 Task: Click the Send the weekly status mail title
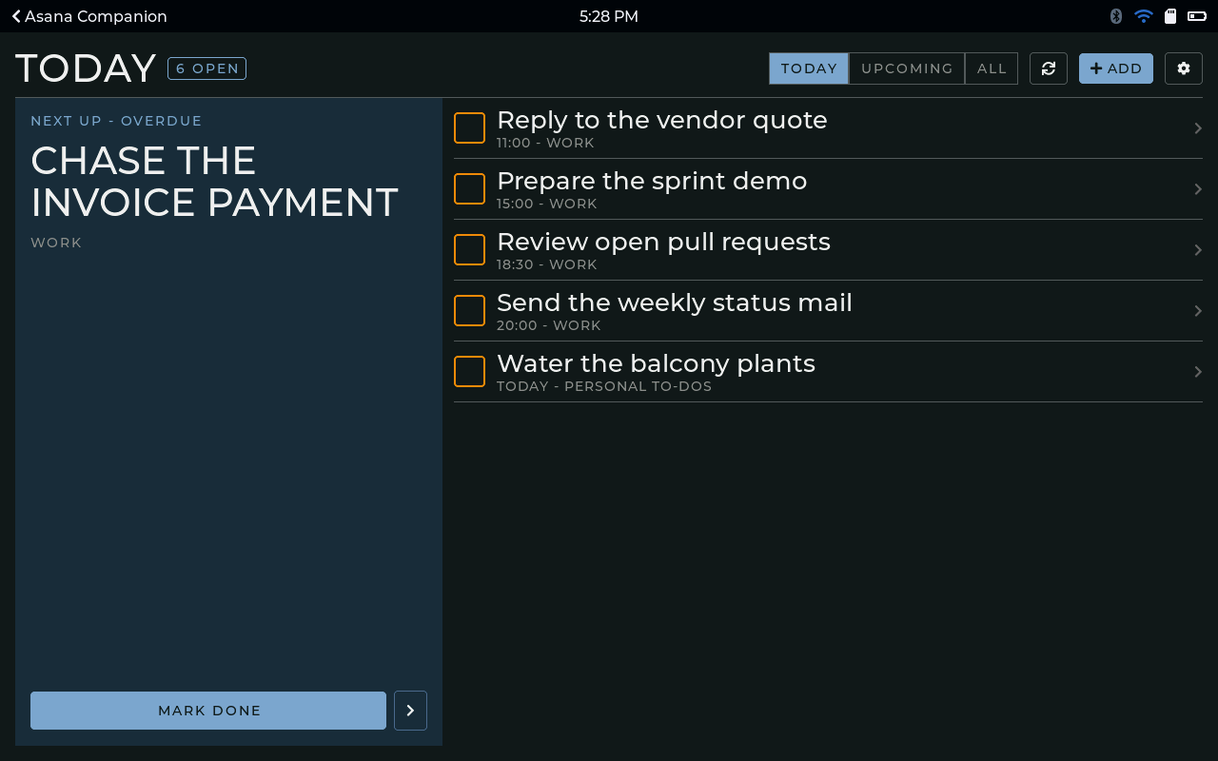(x=675, y=302)
